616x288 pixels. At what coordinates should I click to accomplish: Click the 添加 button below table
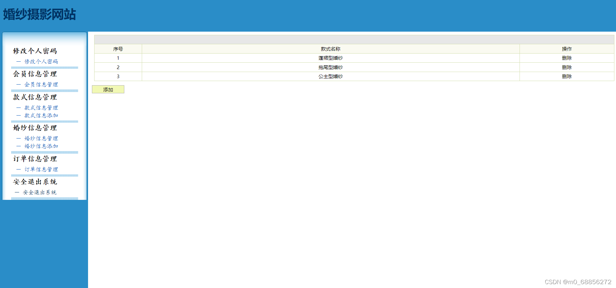tap(108, 89)
